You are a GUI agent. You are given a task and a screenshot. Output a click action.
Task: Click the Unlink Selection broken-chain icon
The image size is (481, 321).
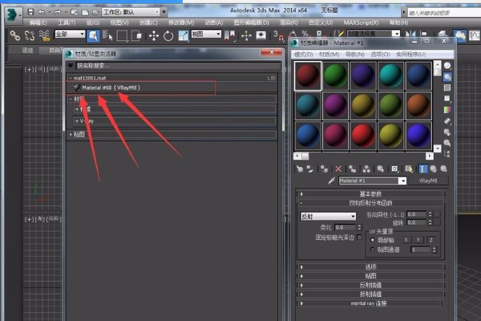tap(30, 35)
